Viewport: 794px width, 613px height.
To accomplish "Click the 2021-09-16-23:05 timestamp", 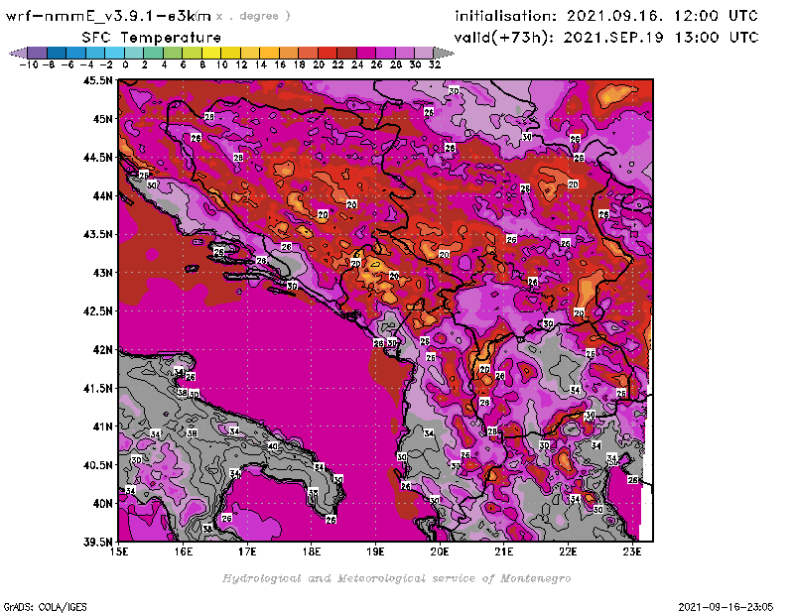I will click(726, 606).
